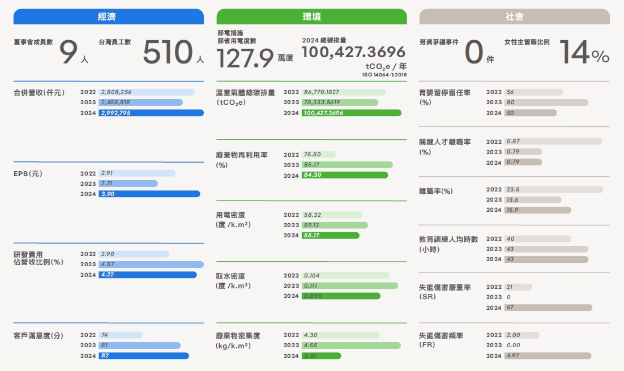
Task: Click the 2024 廢棄物密集度 bar 3.87
Action: click(321, 356)
